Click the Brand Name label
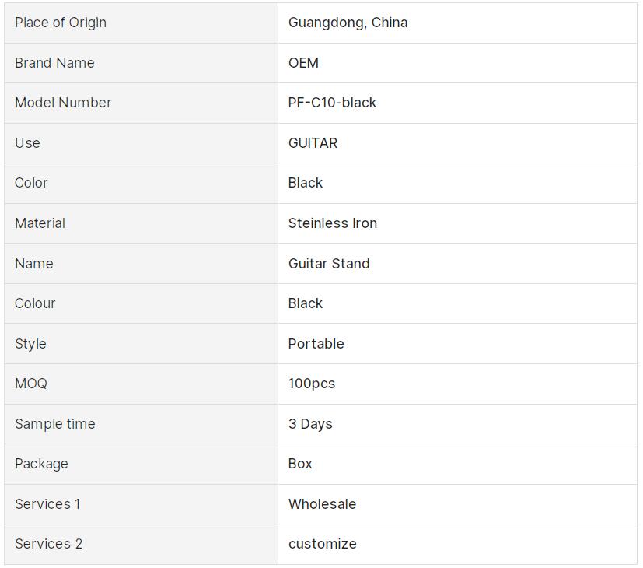 54,63
